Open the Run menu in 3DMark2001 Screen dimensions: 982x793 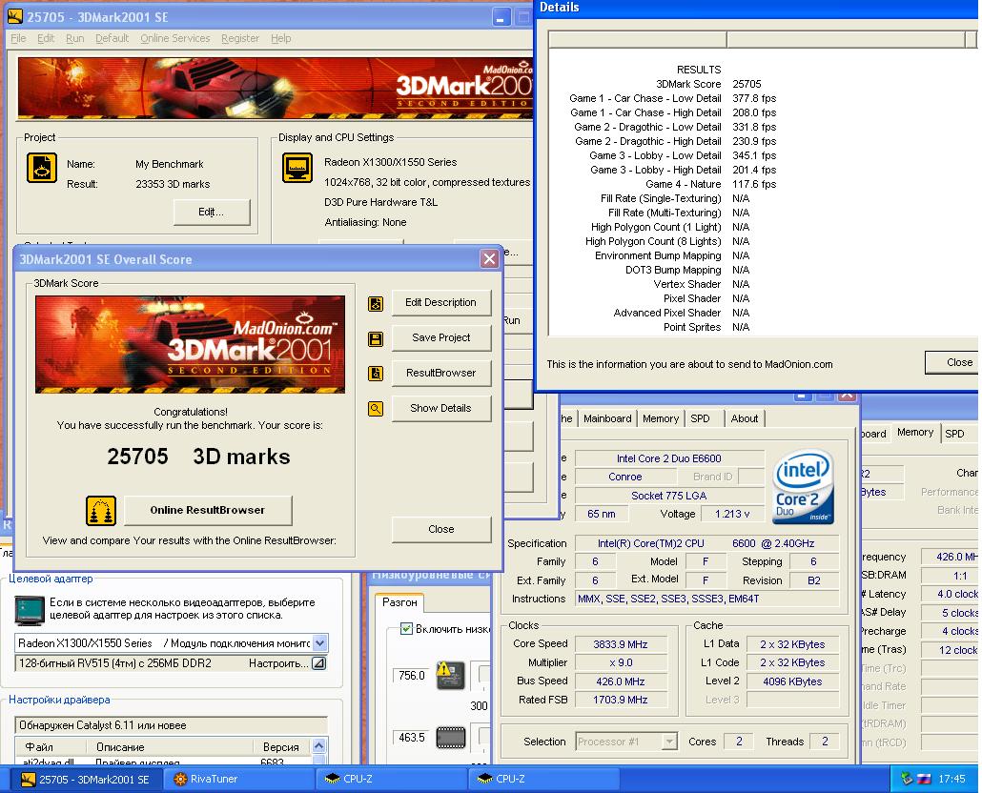point(74,38)
